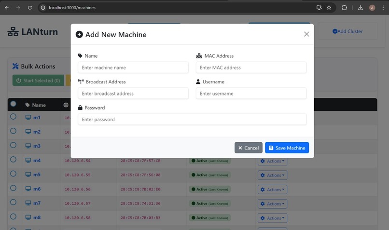Click into the Username field

[251, 94]
